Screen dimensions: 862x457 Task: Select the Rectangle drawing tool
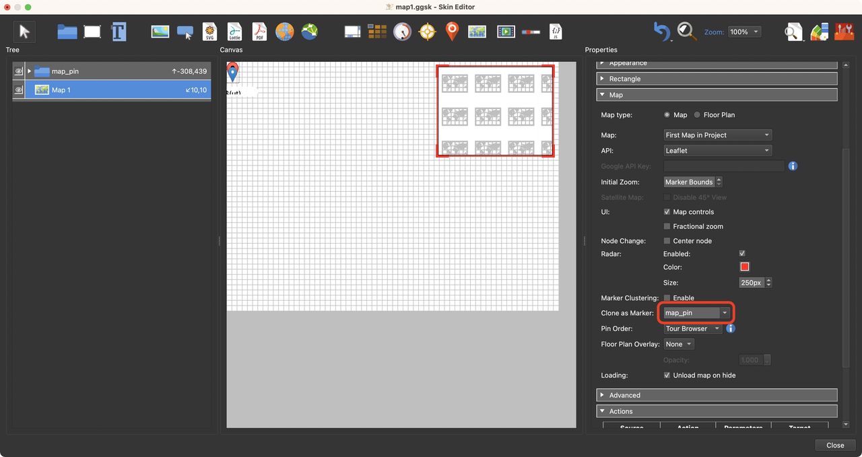92,31
